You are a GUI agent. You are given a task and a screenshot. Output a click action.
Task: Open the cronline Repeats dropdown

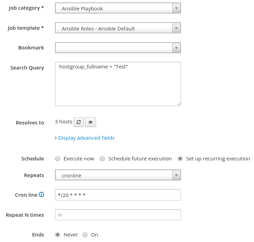point(114,175)
